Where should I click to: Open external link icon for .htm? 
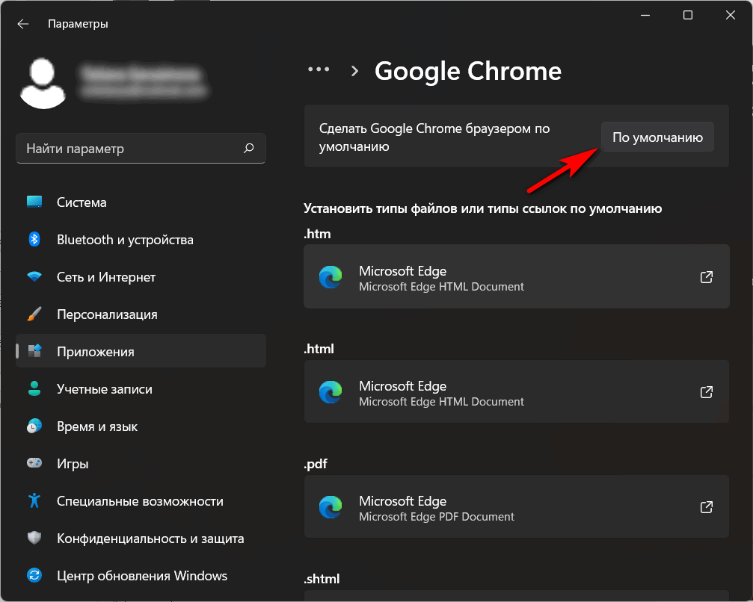(x=707, y=277)
